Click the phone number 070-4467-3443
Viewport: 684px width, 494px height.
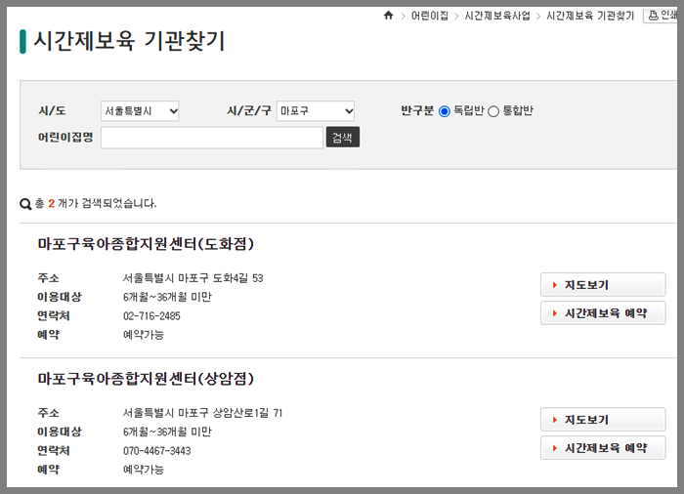156,451
